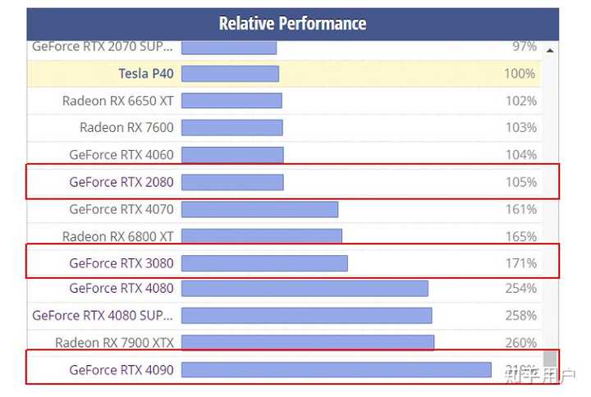Click the RTX 4090 performance bar
591x397 pixels.
(337, 370)
